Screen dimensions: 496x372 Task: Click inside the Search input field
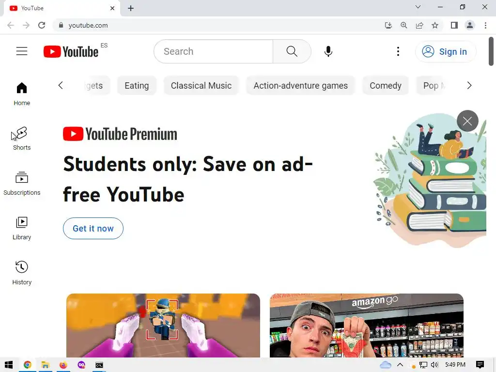214,51
